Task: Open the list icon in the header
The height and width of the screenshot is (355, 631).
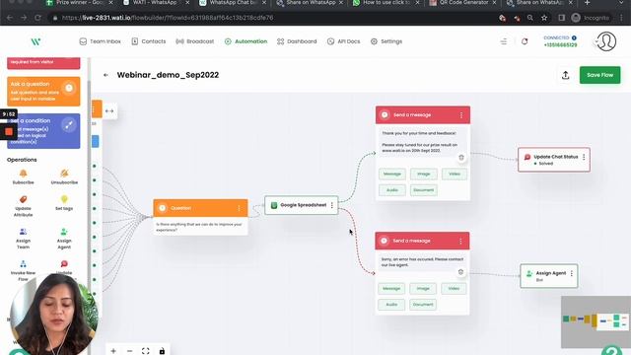Action: click(504, 41)
